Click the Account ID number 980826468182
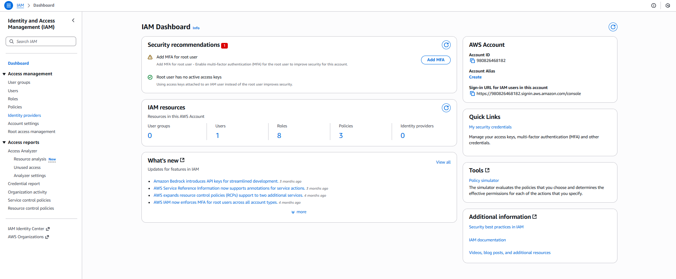Screen dimensions: 676x279 [491, 61]
